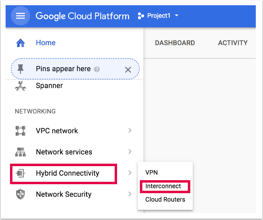Open the hamburger navigation menu
Image resolution: width=263 pixels, height=220 pixels.
pos(20,16)
